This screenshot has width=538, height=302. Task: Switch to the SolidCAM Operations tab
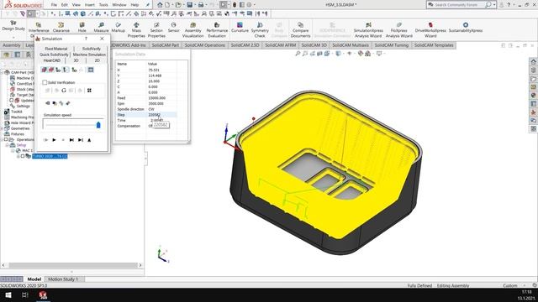205,45
